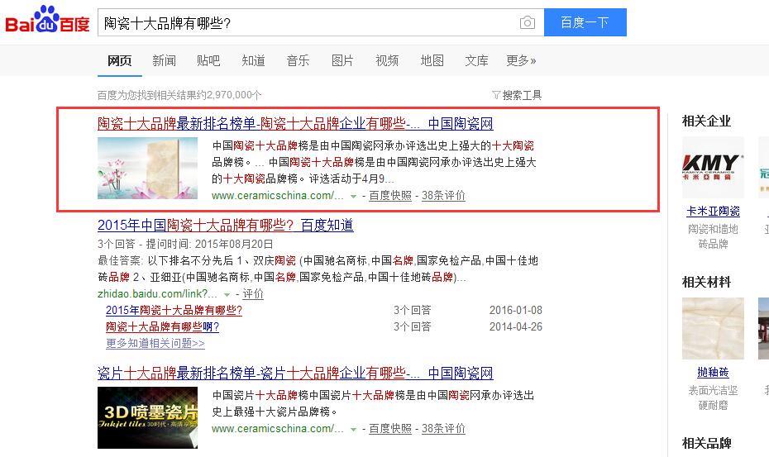The height and width of the screenshot is (457, 769).
Task: Click 评价 link for zhidao result
Action: (253, 293)
